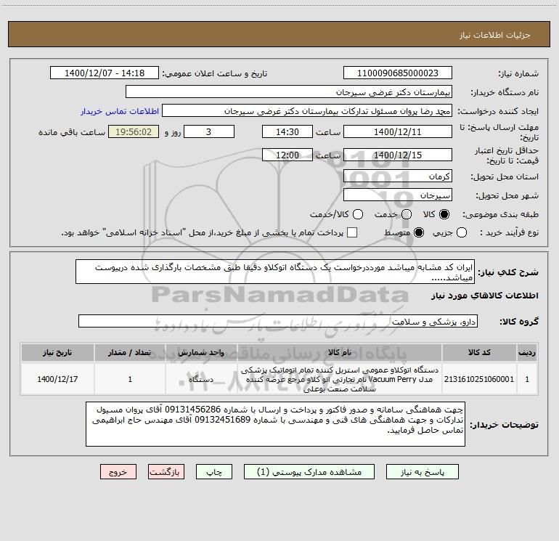Toggle the اسناد خزانه اسلامی payment checkbox
The image size is (559, 541).
click(x=352, y=232)
